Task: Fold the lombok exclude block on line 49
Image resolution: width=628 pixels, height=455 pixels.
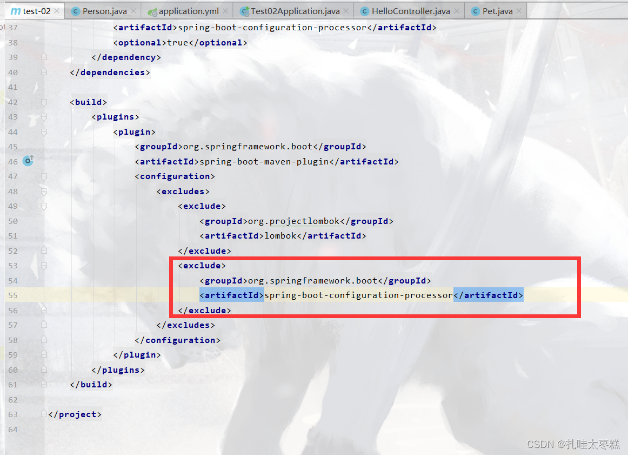Action: coord(44,207)
